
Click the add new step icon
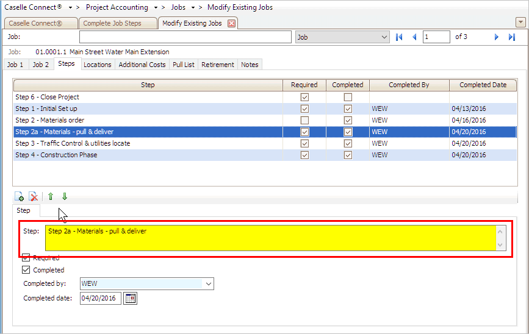(x=20, y=196)
